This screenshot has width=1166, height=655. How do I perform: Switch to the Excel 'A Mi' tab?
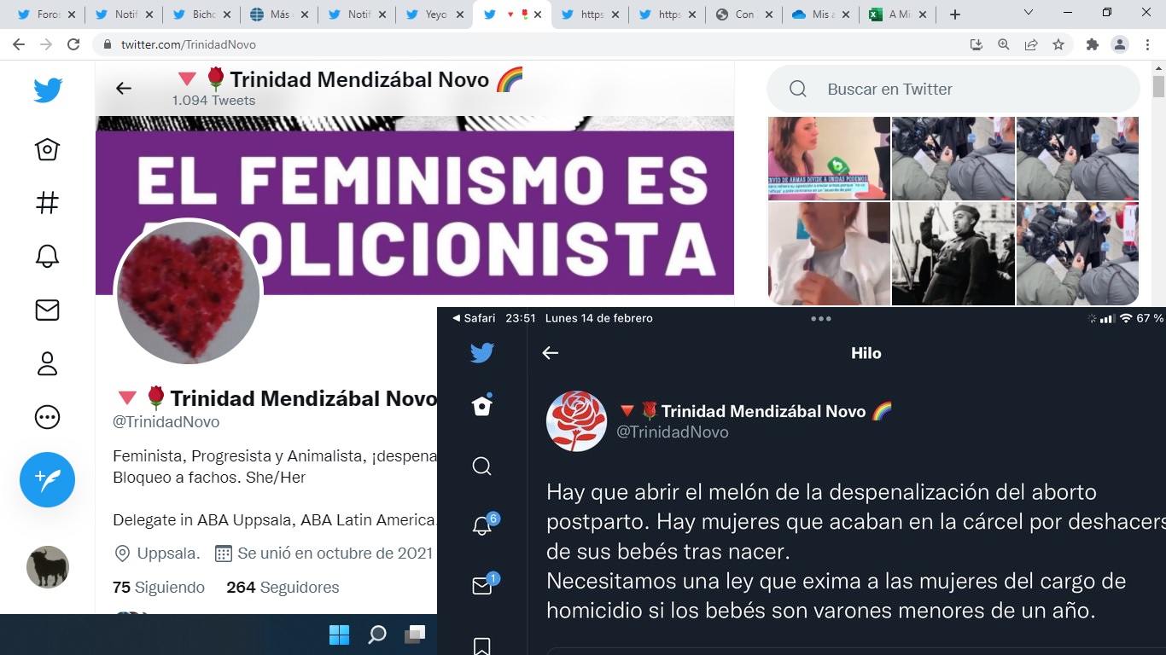(896, 14)
